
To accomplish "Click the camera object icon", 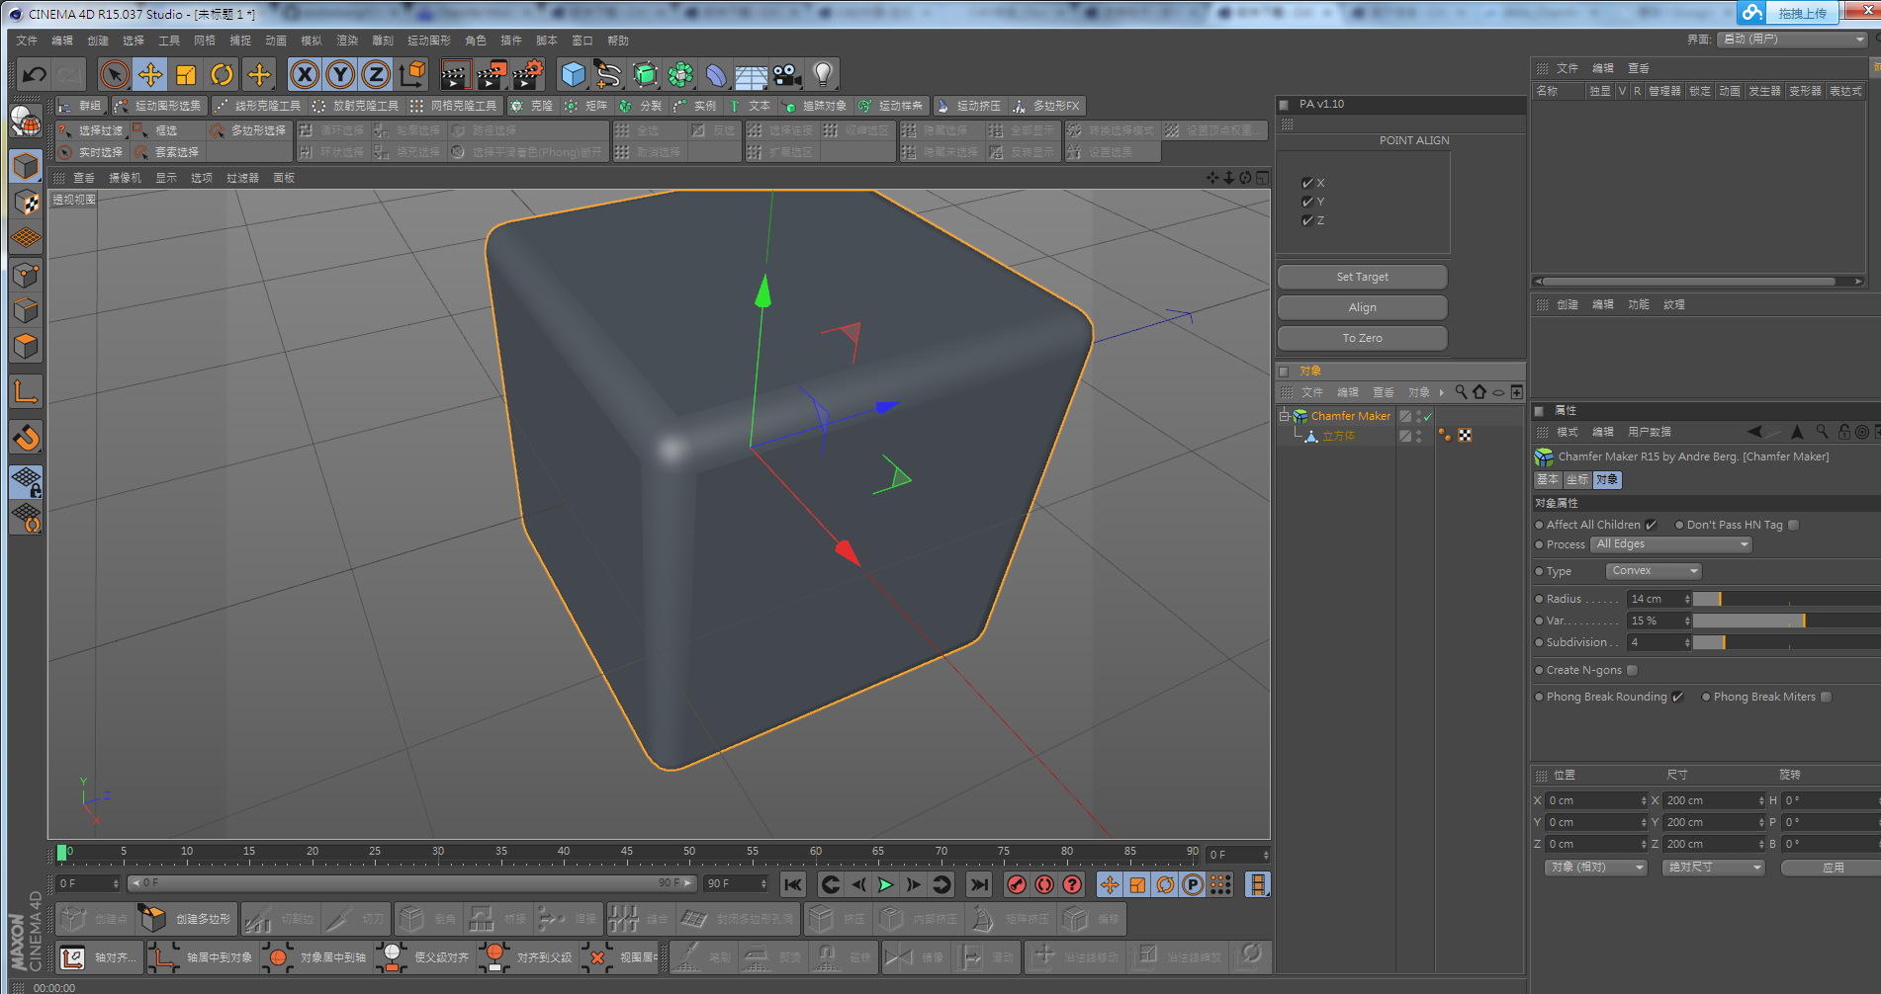I will (786, 74).
